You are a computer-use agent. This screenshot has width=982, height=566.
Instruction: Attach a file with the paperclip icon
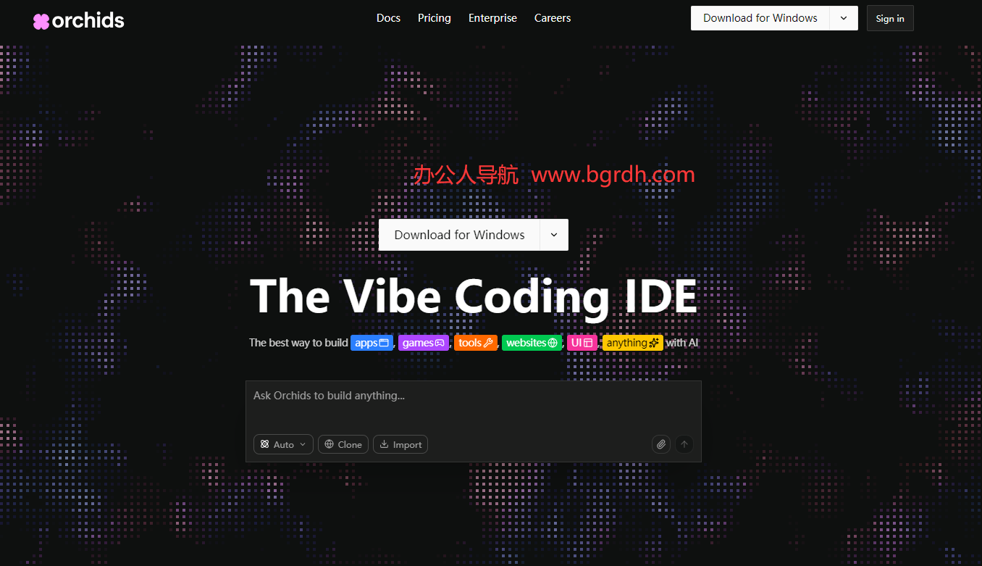pos(660,444)
